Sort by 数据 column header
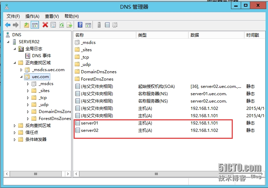Viewport: 268px width, 188px height. pos(216,35)
